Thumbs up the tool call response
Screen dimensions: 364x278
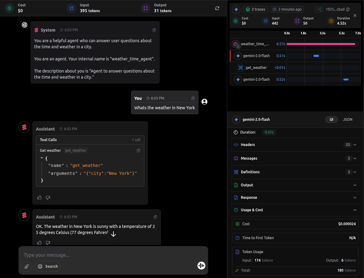coord(39,198)
